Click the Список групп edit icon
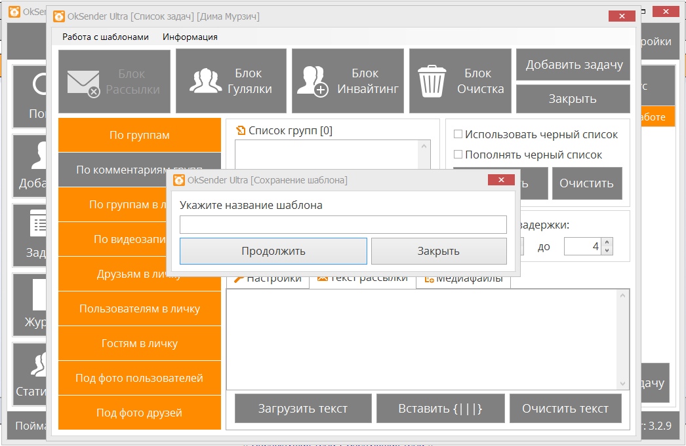This screenshot has height=446, width=686. [x=241, y=130]
